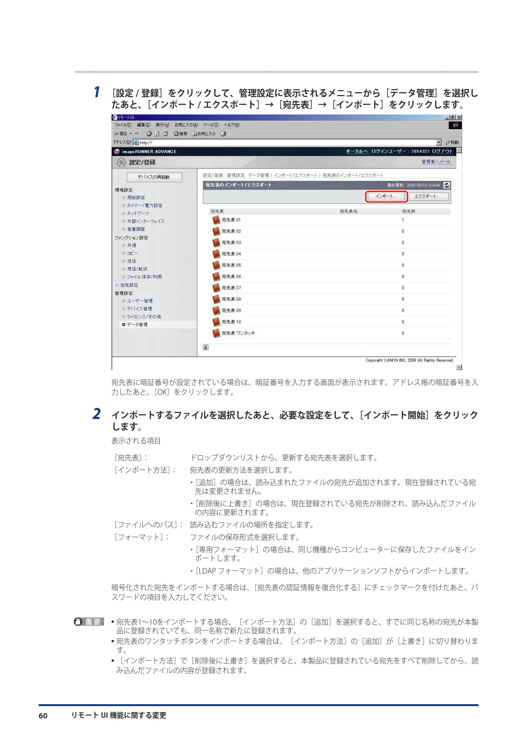Refresh the 最終更新 timestamp with the update icon

point(447,185)
